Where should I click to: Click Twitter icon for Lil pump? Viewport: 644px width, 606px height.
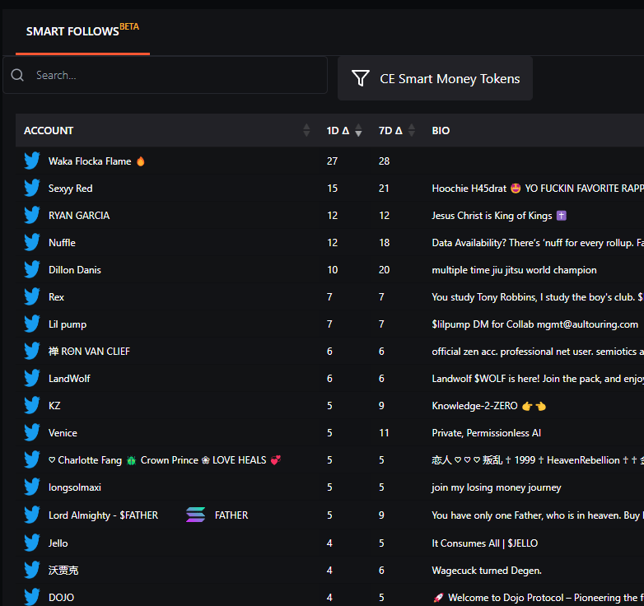(31, 324)
